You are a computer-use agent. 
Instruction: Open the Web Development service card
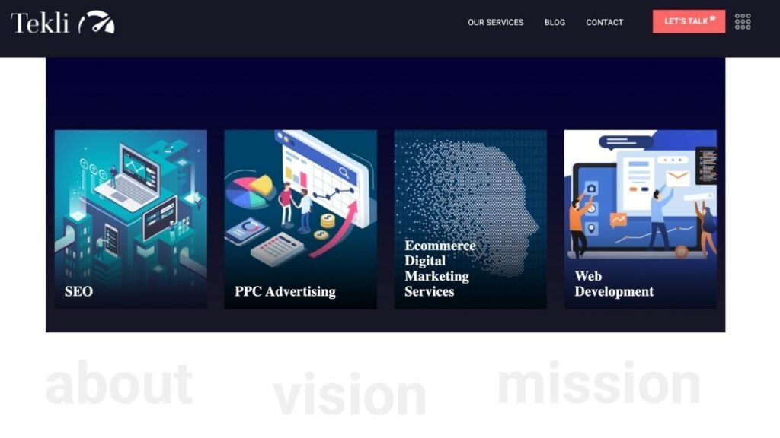(x=640, y=220)
